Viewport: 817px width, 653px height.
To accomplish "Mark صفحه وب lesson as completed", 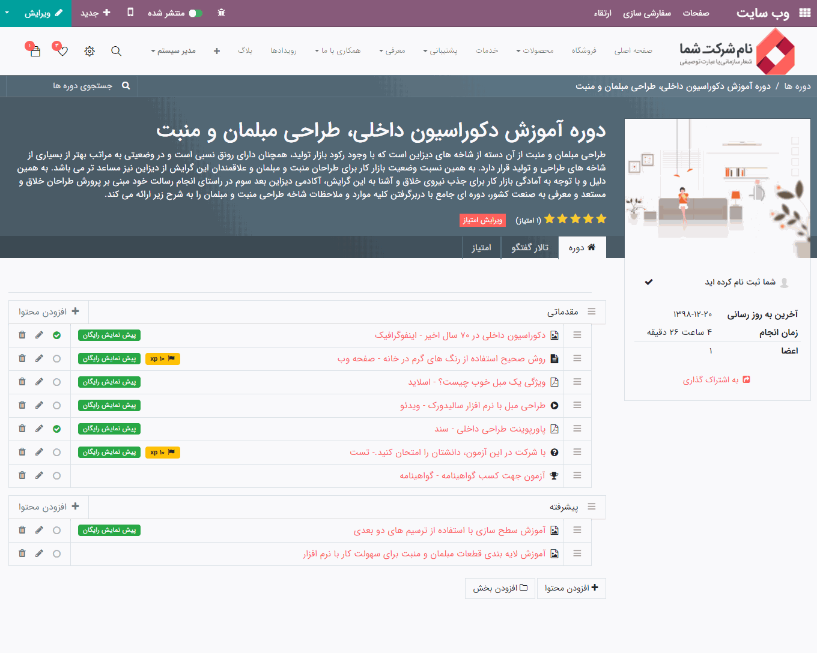I will point(56,358).
